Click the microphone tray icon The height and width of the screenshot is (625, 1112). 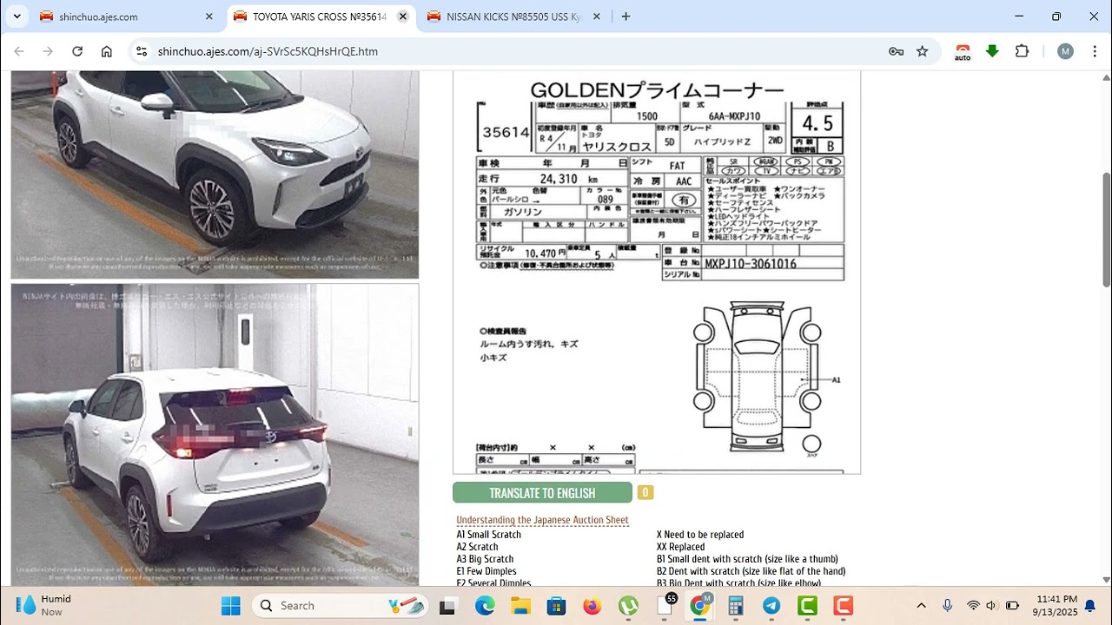(x=948, y=606)
